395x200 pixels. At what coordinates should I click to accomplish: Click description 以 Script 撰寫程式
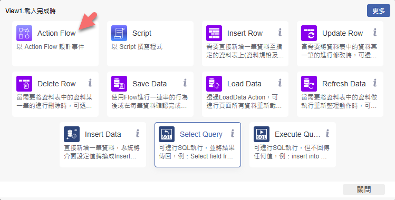click(x=137, y=47)
